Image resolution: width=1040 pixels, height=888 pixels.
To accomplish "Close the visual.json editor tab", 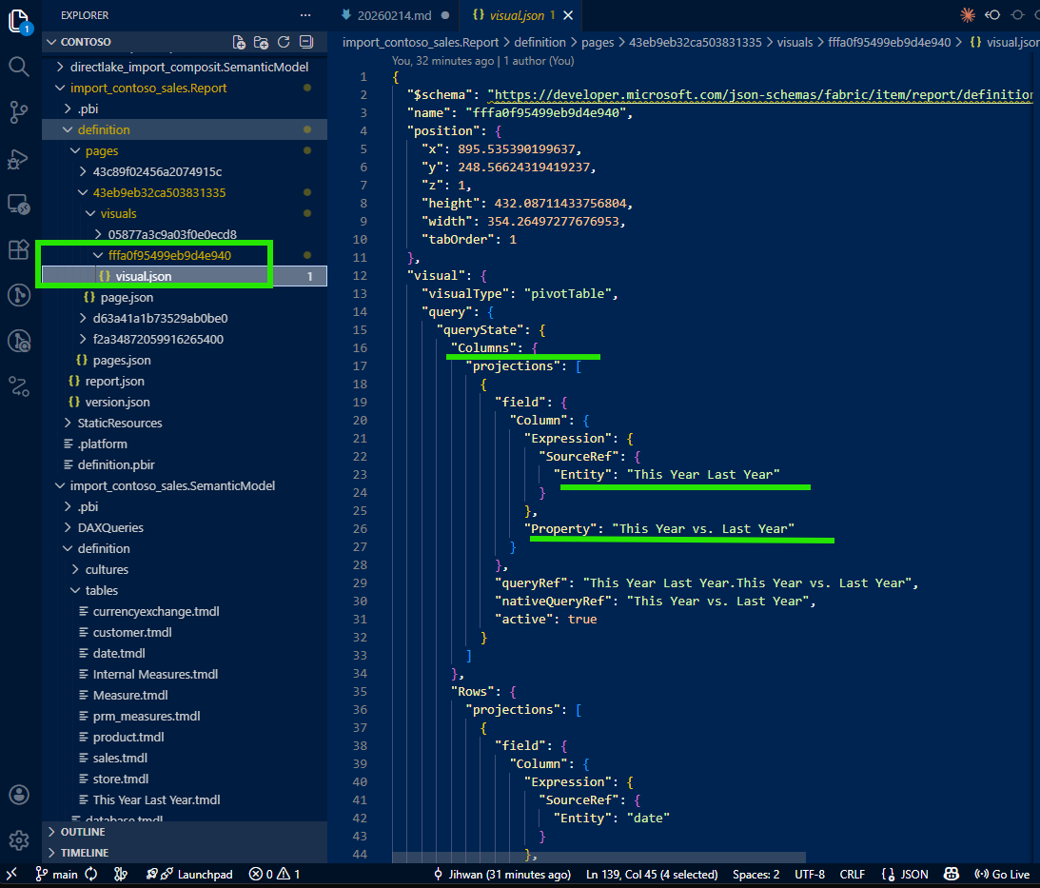I will point(568,15).
